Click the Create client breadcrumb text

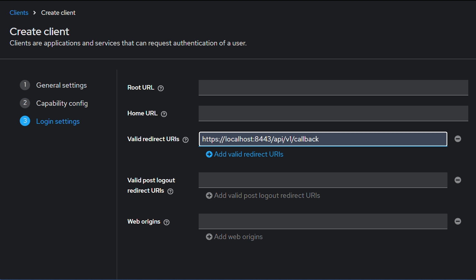[x=58, y=13]
